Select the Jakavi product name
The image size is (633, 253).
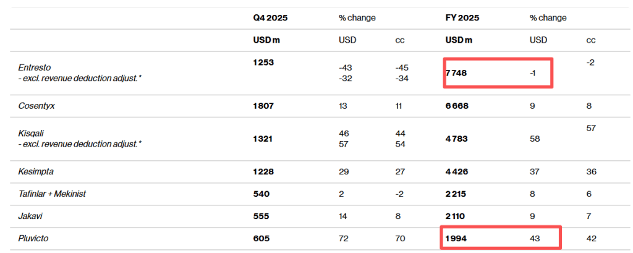pos(32,216)
